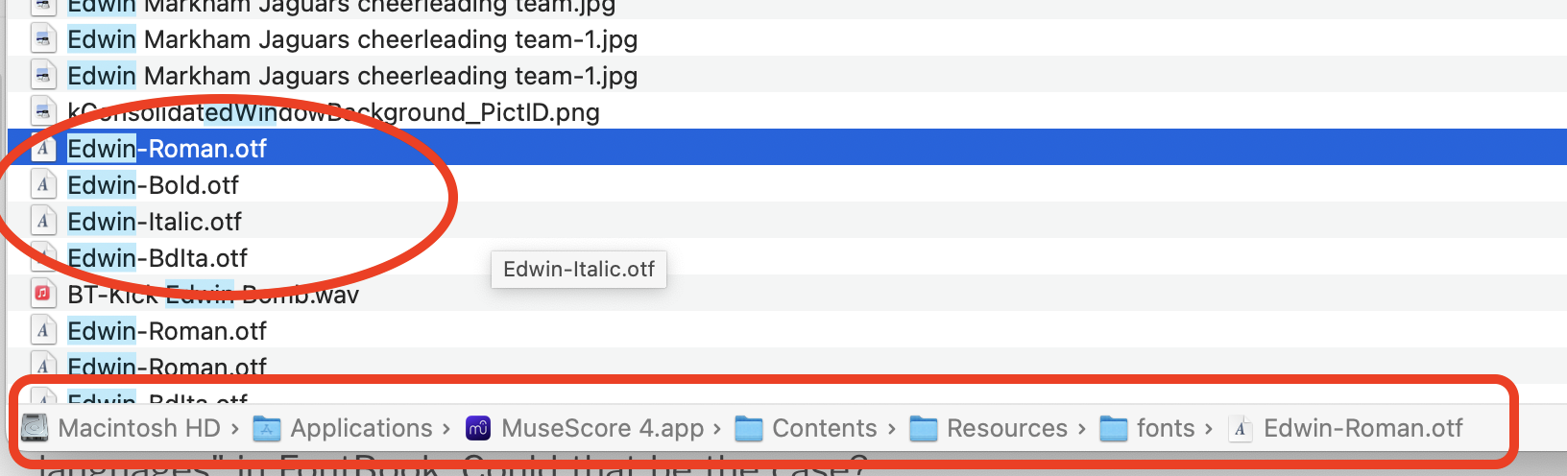
Task: Select the BT-Kick Edwin Bomb.wav file
Action: [213, 295]
